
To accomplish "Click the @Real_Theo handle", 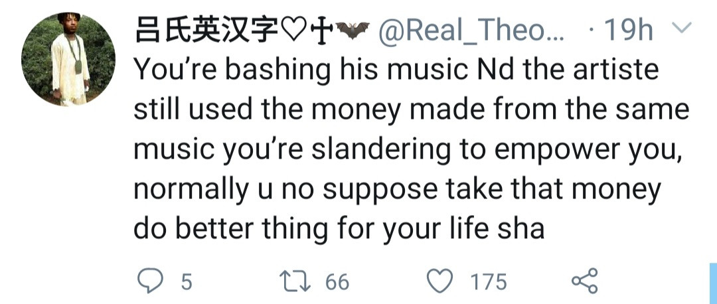I will click(471, 31).
